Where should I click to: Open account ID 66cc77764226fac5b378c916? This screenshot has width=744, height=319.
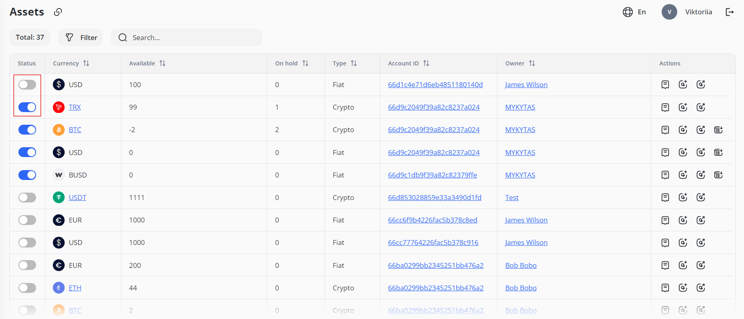(433, 243)
